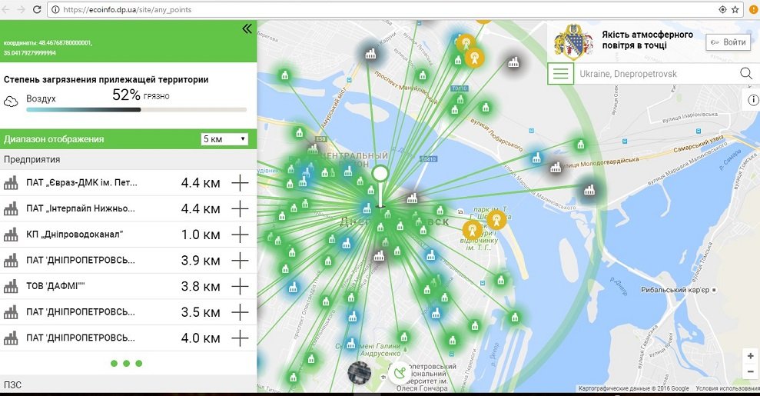Expand the Предприятия section header
The height and width of the screenshot is (396, 760).
tap(32, 160)
